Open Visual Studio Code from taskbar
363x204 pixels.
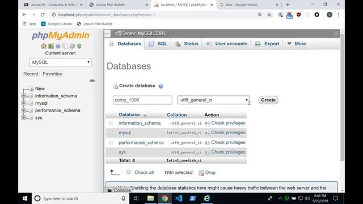coord(179,198)
